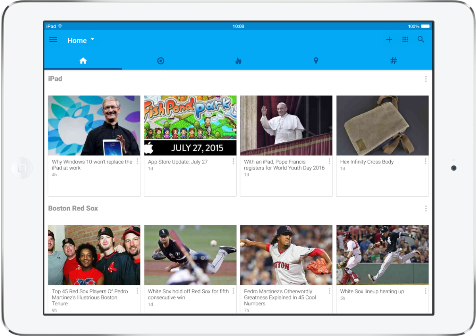The image size is (476, 336).
Task: Tap the battery status icon
Action: [426, 26]
